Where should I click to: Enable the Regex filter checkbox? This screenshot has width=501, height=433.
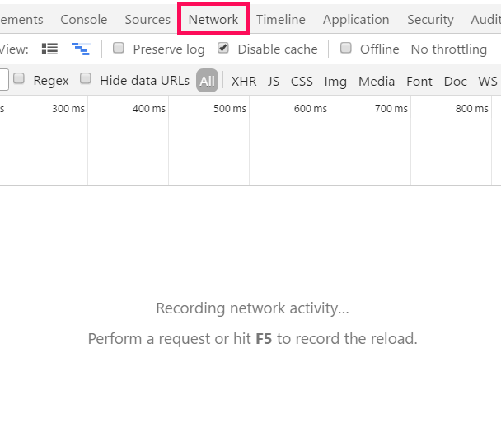tap(19, 78)
